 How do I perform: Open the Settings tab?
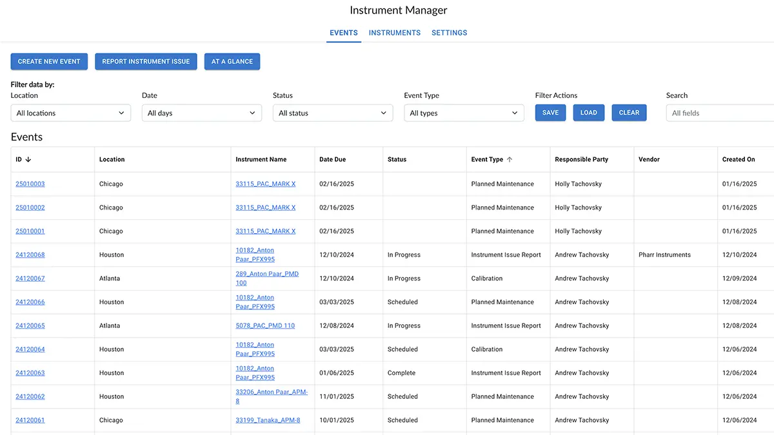coord(449,33)
